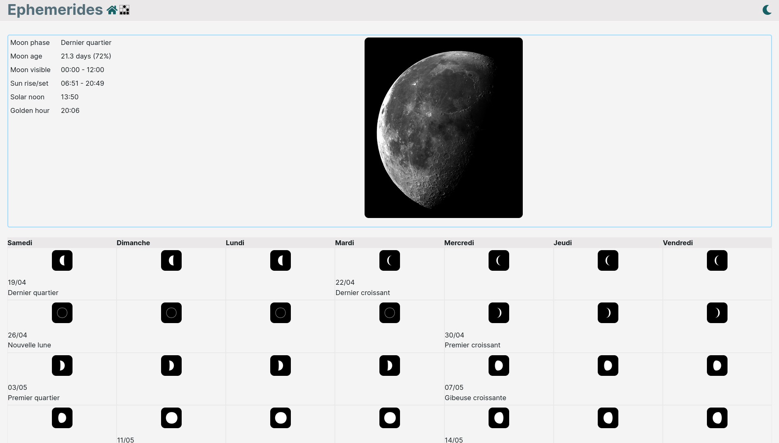This screenshot has height=443, width=779.
Task: Click the Dernier croissant label
Action: 363,293
